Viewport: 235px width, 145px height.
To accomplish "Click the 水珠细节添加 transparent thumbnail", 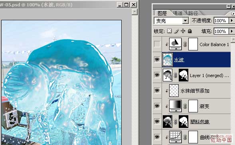I will point(174,91).
